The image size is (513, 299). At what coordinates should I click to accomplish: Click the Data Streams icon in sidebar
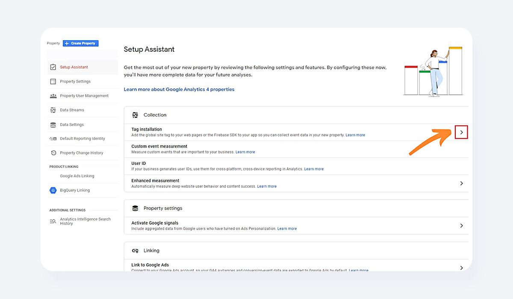click(53, 110)
